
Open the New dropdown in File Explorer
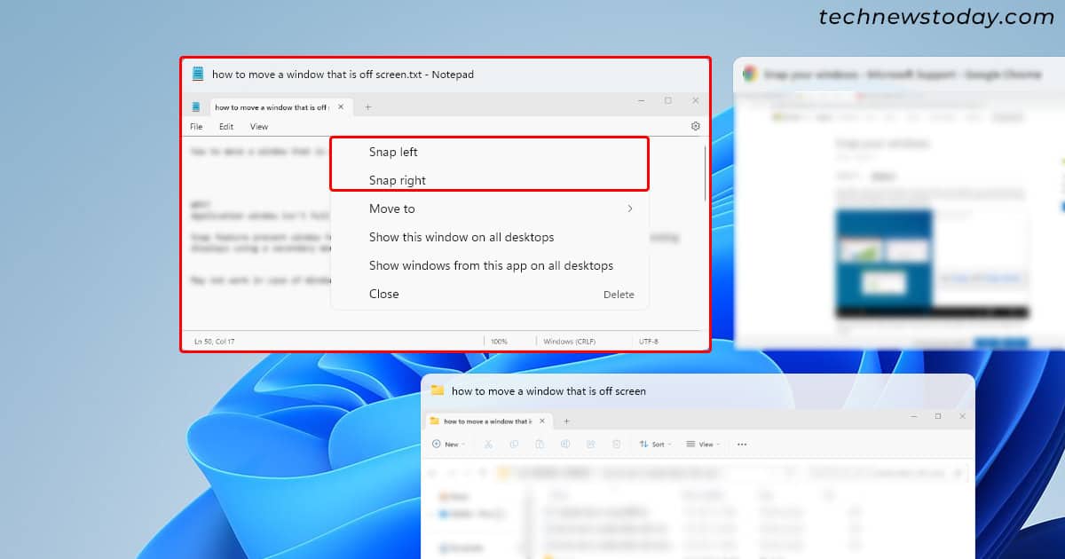(x=447, y=444)
